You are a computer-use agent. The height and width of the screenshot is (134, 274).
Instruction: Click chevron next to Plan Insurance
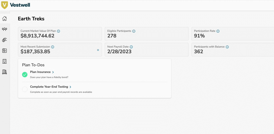(x=53, y=72)
